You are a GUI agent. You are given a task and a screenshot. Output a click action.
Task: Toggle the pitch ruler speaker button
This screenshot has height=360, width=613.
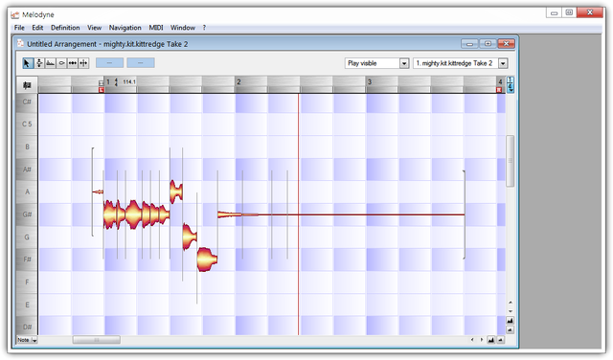[x=27, y=85]
